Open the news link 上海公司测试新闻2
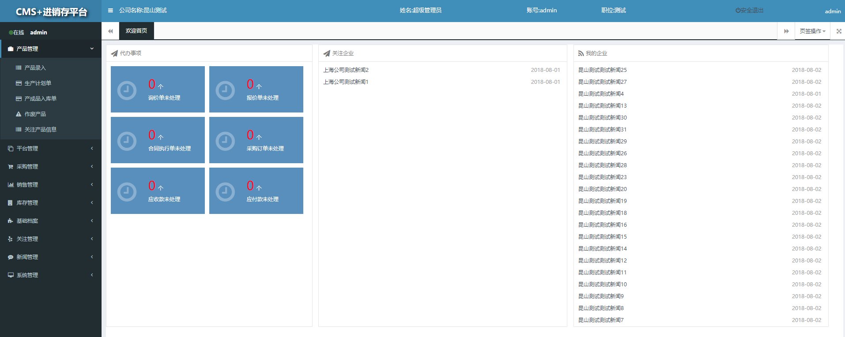Image resolution: width=845 pixels, height=337 pixels. 346,70
